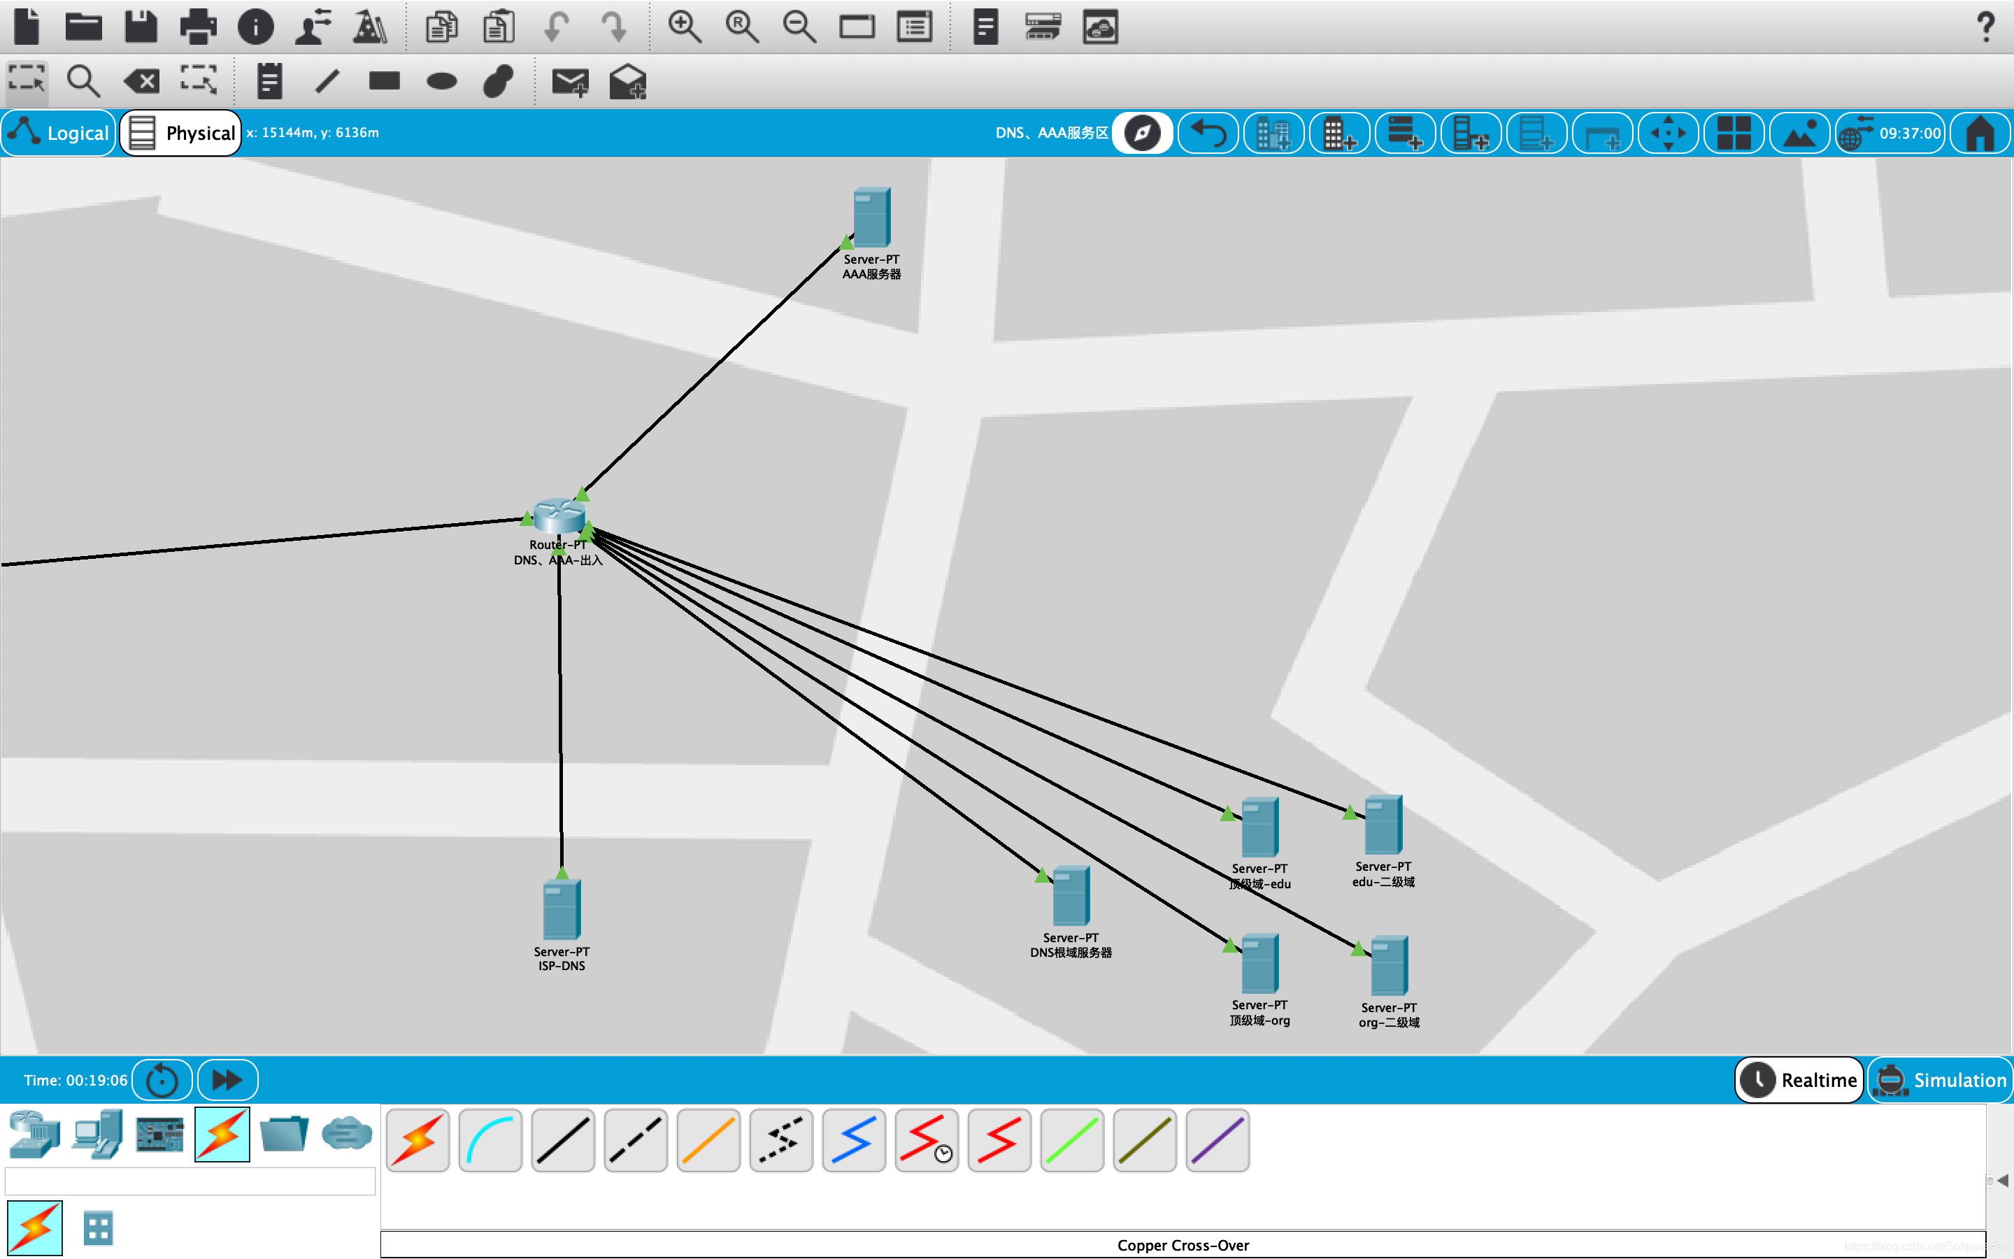This screenshot has width=2014, height=1259.
Task: Launch the Activity Wizard icon
Action: coord(313,27)
